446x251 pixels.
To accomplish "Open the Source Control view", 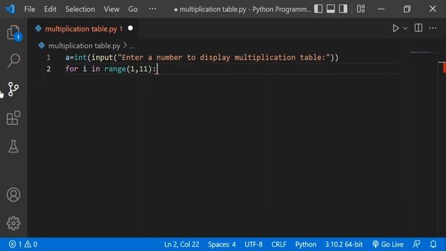I will pyautogui.click(x=13, y=89).
